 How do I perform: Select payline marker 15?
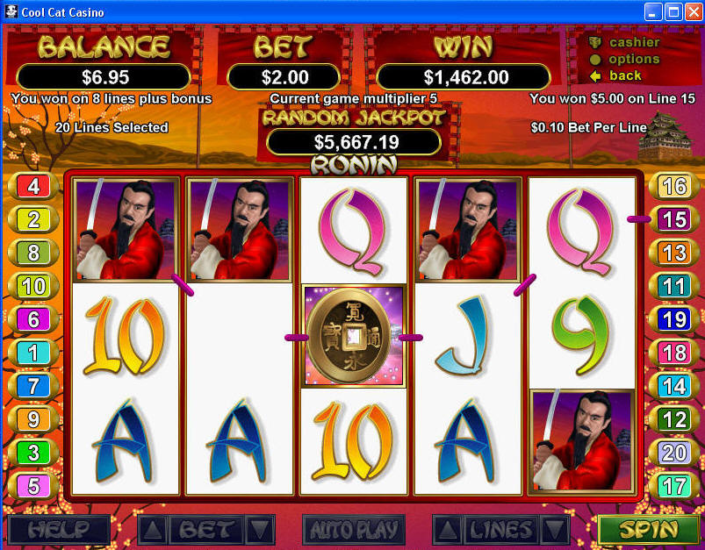coord(674,219)
